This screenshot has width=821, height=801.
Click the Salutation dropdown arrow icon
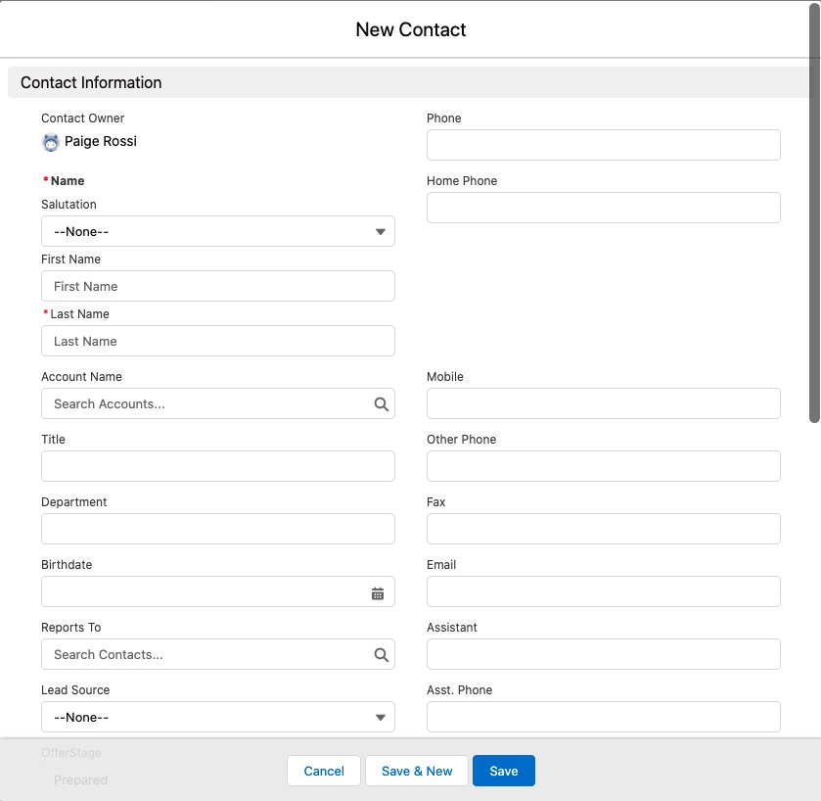tap(381, 231)
